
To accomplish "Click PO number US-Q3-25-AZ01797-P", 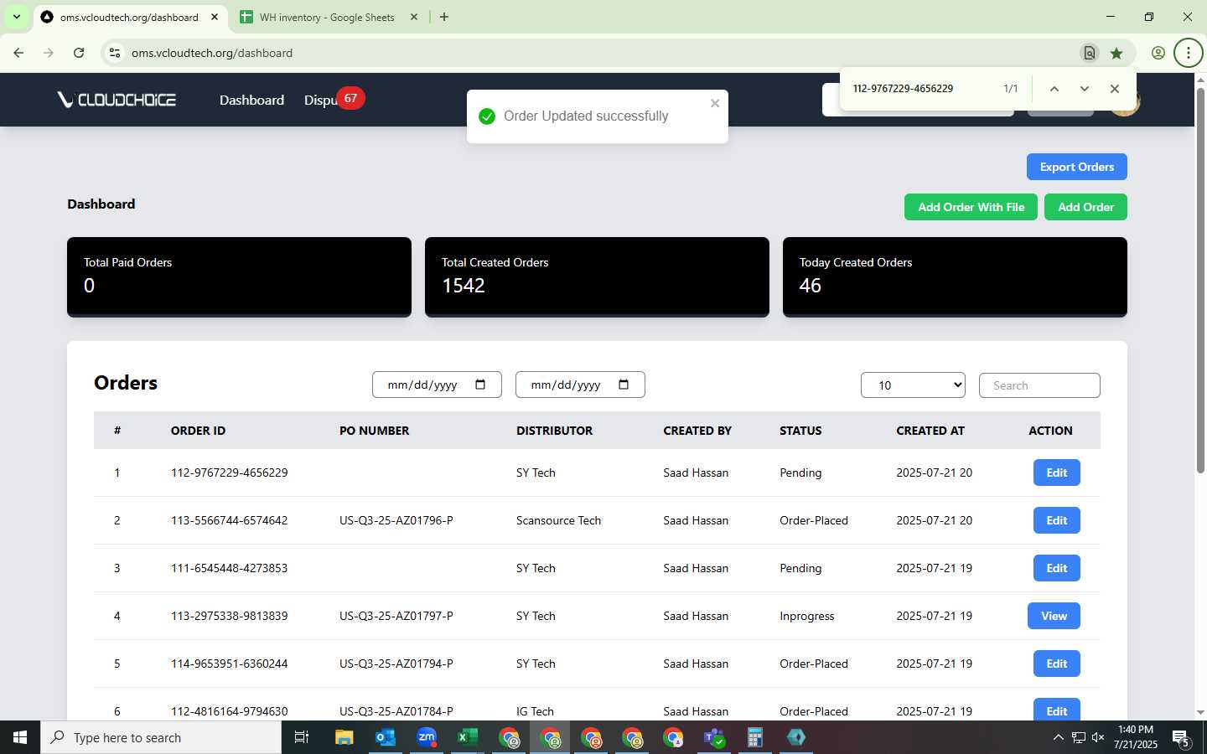I will coord(396,616).
